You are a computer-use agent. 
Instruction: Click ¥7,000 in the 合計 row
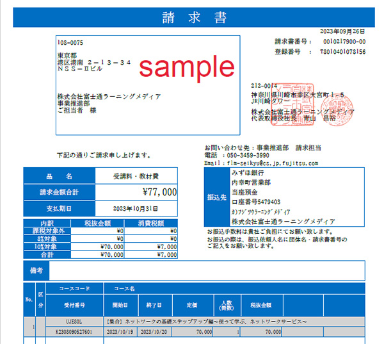coord(167,255)
